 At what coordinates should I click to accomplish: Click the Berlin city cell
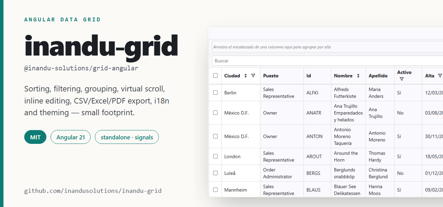point(241,92)
